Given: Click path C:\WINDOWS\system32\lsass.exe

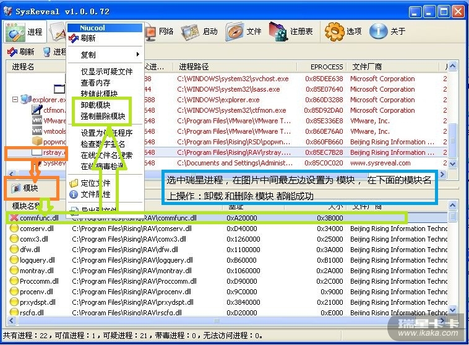Looking at the screenshot, I should click(x=228, y=89).
